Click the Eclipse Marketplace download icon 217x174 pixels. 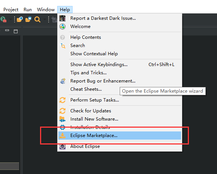point(62,136)
